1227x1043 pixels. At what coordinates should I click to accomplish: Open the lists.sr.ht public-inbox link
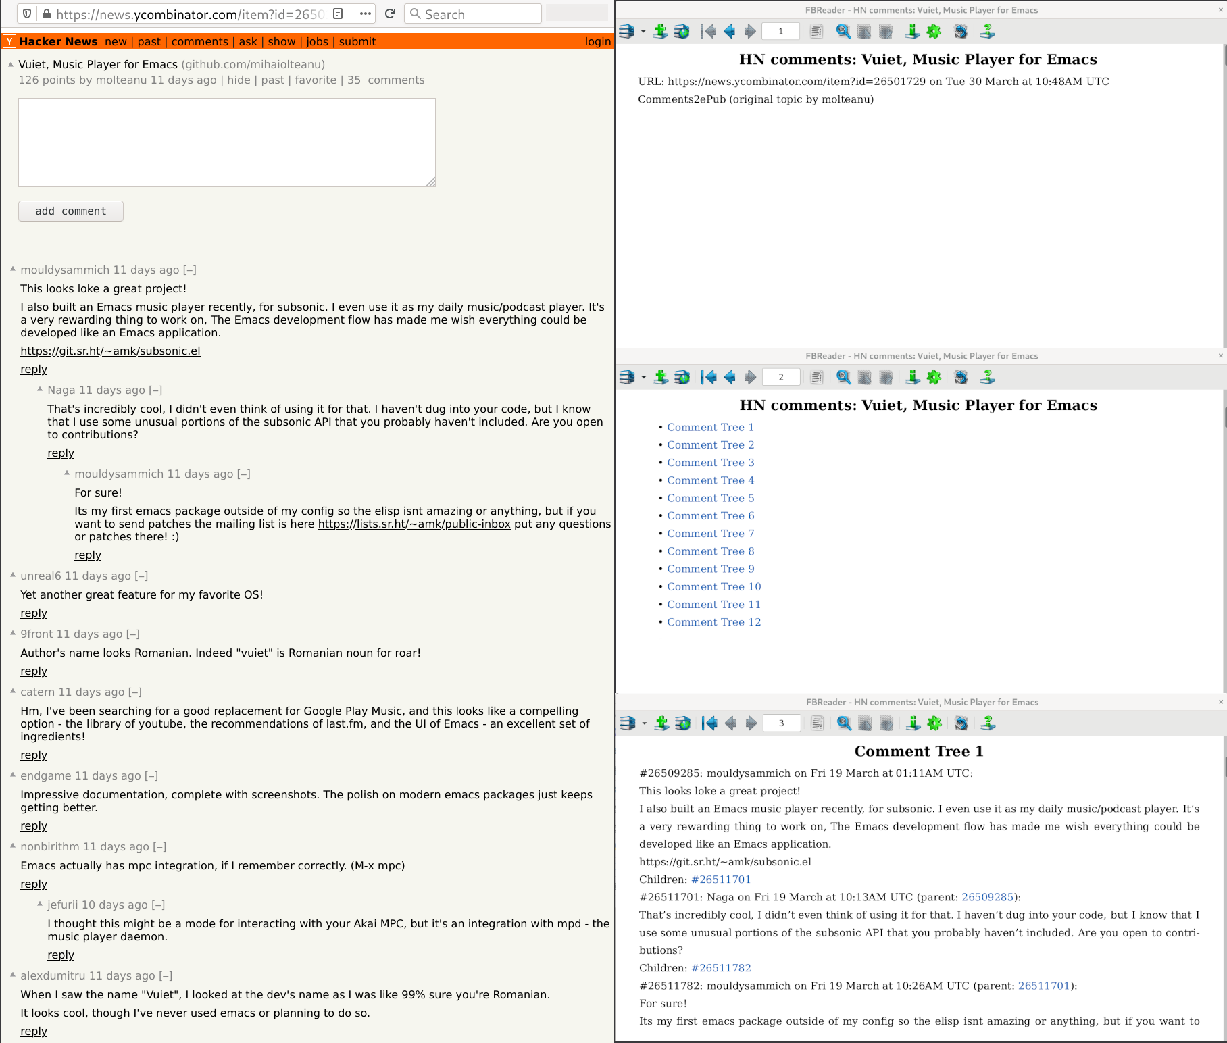click(x=414, y=524)
